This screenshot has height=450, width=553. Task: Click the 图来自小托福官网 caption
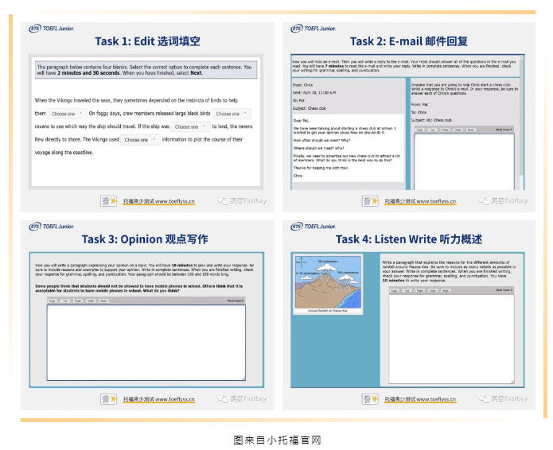click(x=277, y=440)
